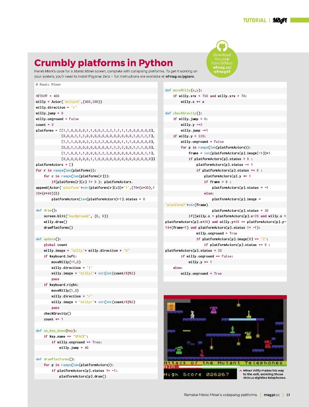Click the 'if frame > 8 :' line
309x407 pixels.
218,182
